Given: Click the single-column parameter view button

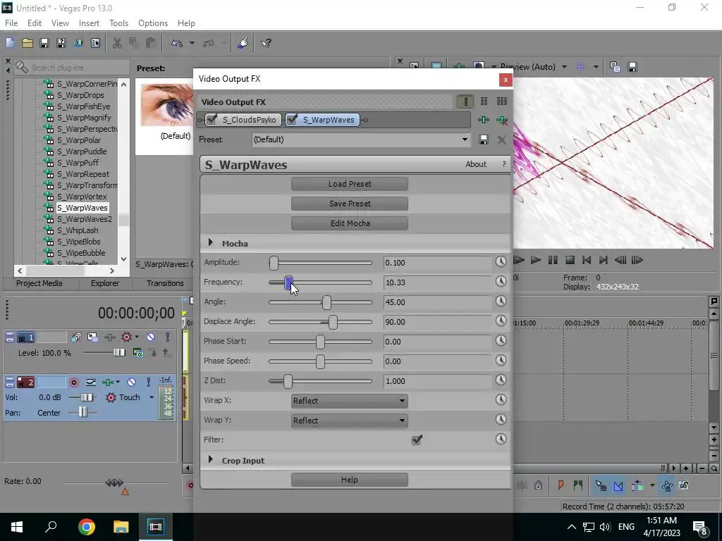Looking at the screenshot, I should (x=465, y=101).
